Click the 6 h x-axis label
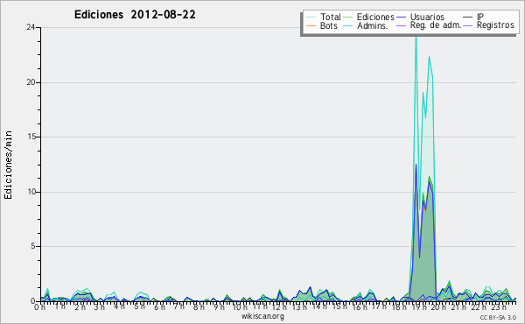Screen dimensions: 525x324 [x=159, y=307]
